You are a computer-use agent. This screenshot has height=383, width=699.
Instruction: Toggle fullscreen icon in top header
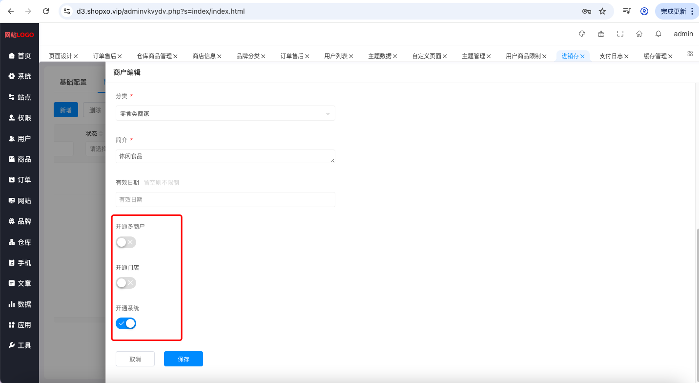coord(620,34)
